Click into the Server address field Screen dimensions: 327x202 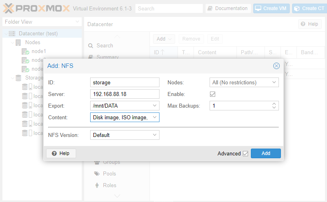pyautogui.click(x=125, y=94)
